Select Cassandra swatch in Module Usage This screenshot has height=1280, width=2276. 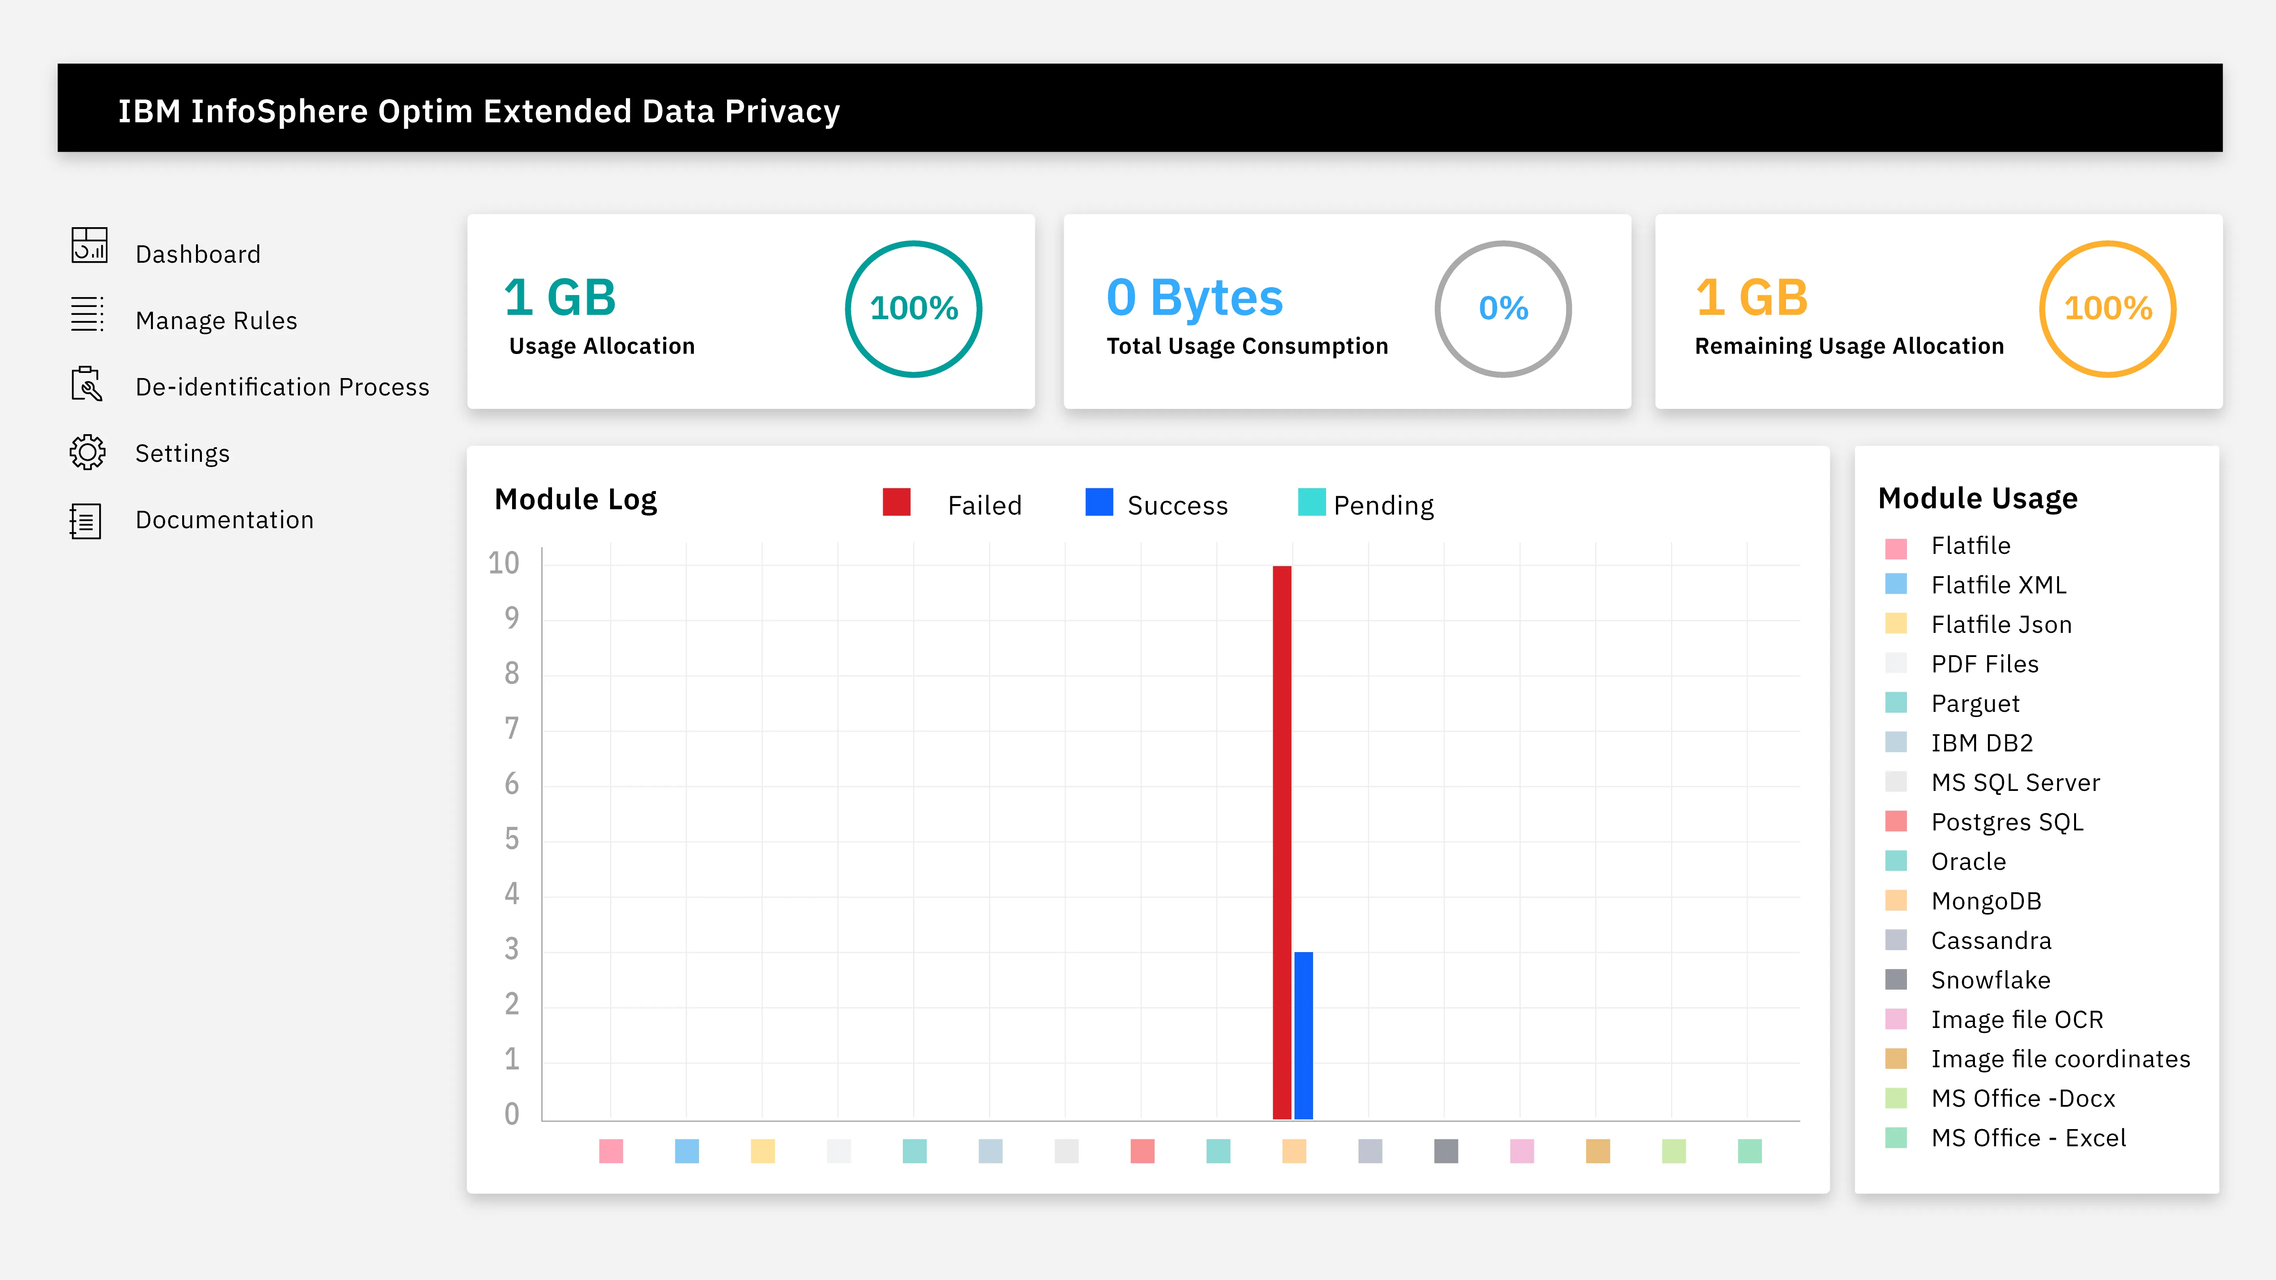1896,940
